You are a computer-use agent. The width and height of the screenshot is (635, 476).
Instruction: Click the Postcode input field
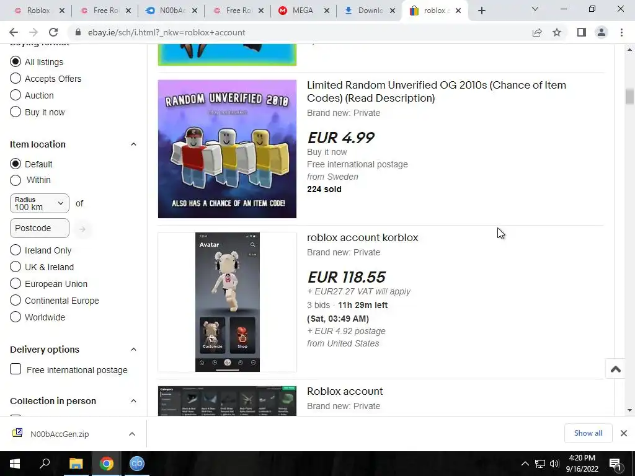[x=39, y=228]
